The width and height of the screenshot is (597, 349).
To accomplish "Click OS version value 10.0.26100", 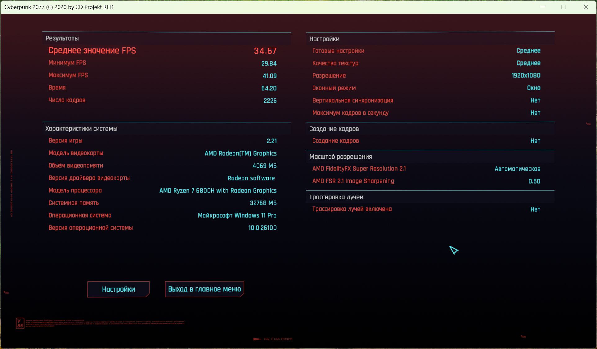I will 262,228.
